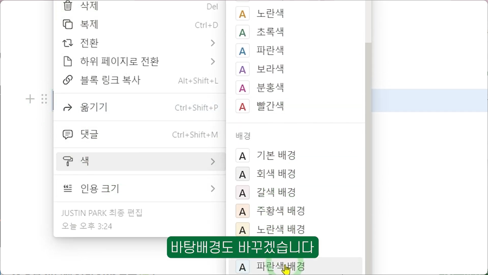Pick the 파란색 text color swatch
The image size is (488, 275).
(242, 51)
